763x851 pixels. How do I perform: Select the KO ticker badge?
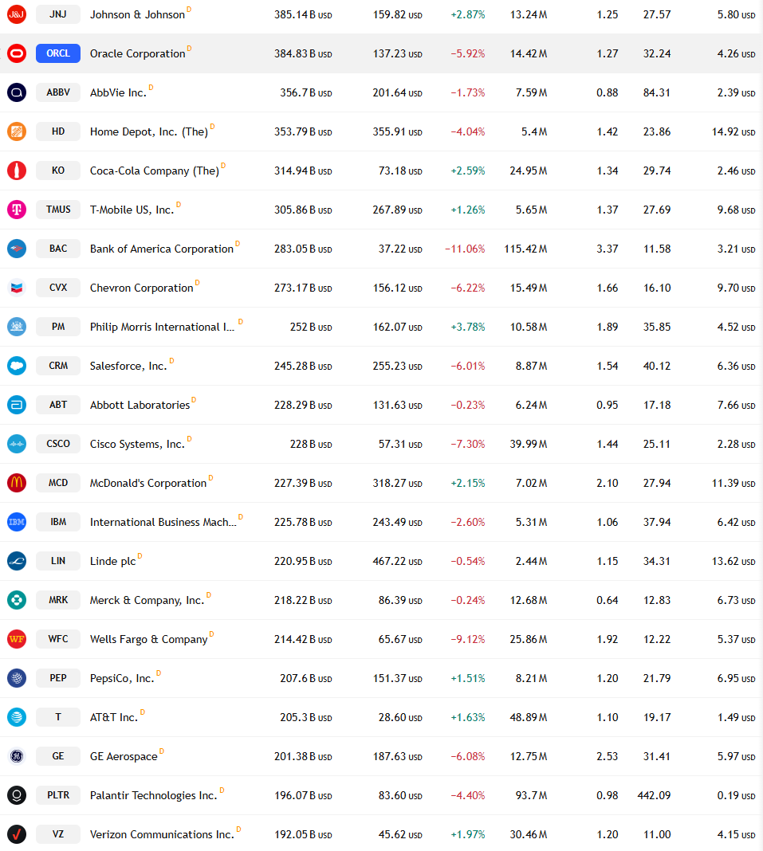pos(58,171)
